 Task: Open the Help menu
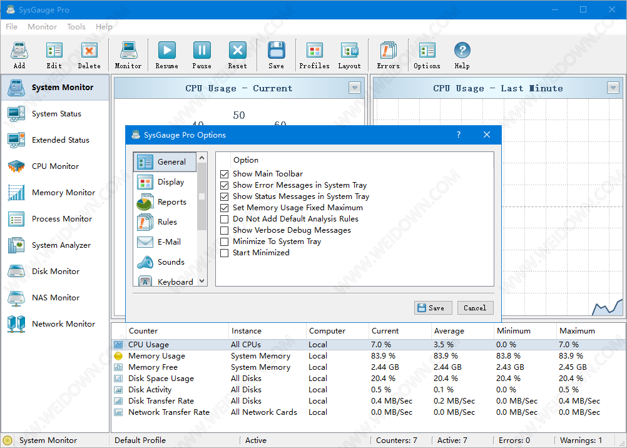click(104, 27)
